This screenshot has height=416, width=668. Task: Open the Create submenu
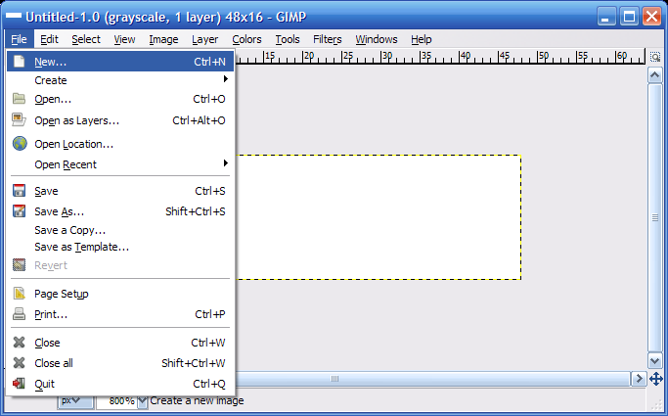[x=120, y=80]
